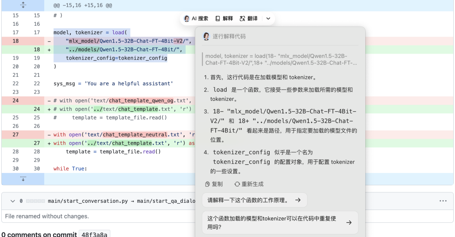Click the 'while True:' code line
This screenshot has width=455, height=237.
70,169
